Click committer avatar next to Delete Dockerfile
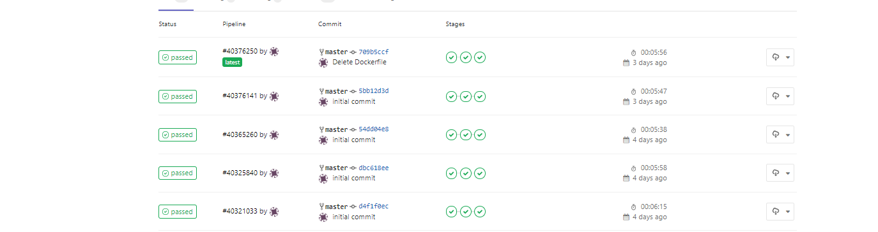878x232 pixels. (323, 62)
